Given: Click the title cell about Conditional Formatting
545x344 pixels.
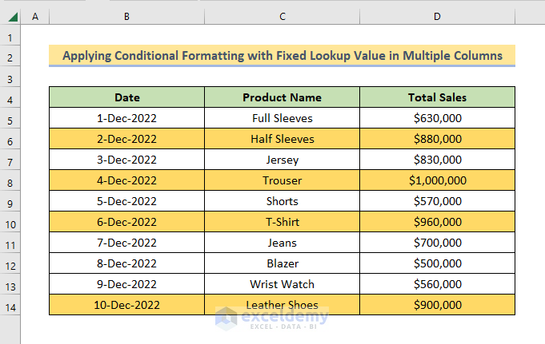Looking at the screenshot, I should pos(282,56).
